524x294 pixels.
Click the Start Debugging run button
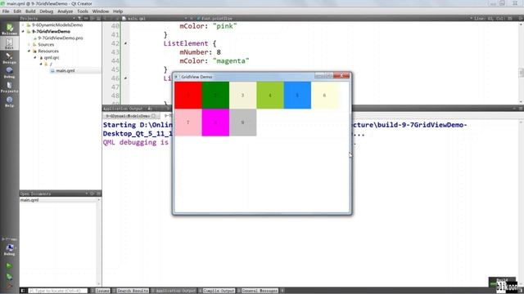tap(9, 276)
